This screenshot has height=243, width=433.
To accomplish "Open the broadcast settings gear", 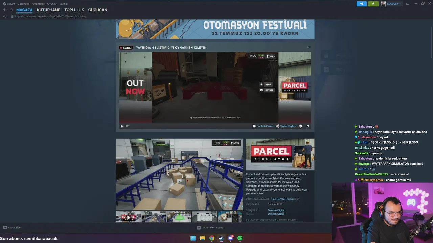I will tap(301, 126).
